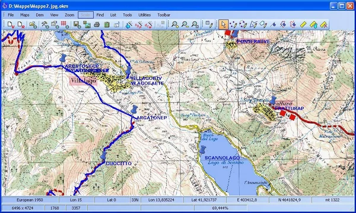Select the printer icon in the toolbar
Screen dimensions: 356x213
coord(97,24)
